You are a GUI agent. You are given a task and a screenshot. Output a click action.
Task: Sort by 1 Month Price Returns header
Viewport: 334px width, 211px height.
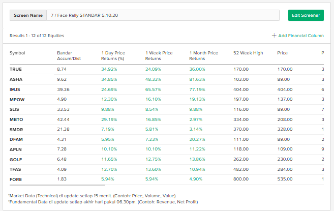click(204, 56)
